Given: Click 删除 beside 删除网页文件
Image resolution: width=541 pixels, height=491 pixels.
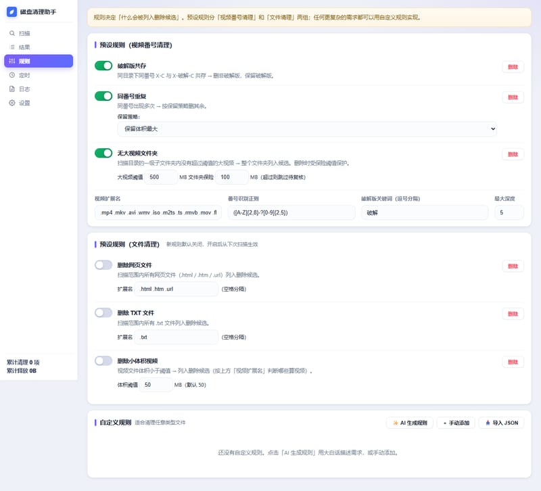Looking at the screenshot, I should coord(513,266).
